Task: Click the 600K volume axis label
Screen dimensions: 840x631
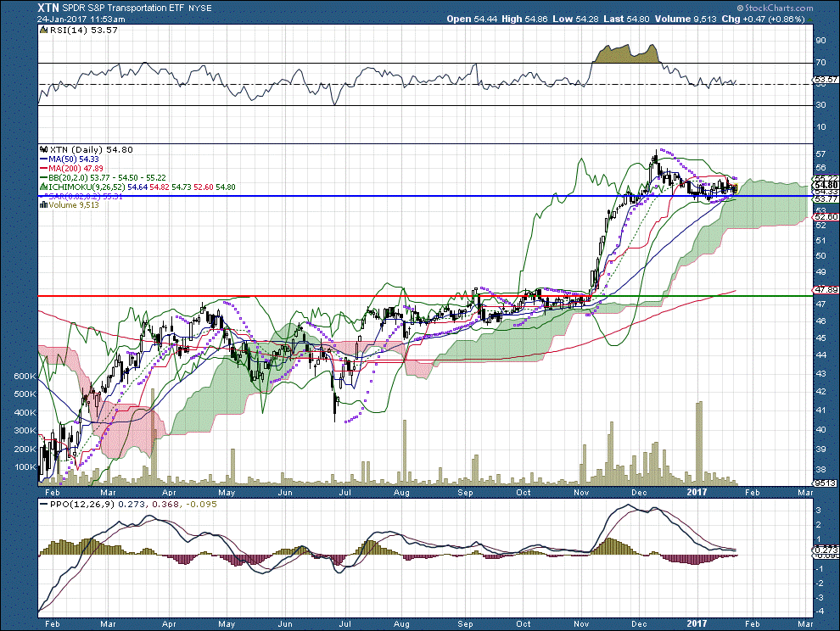Action: point(25,377)
